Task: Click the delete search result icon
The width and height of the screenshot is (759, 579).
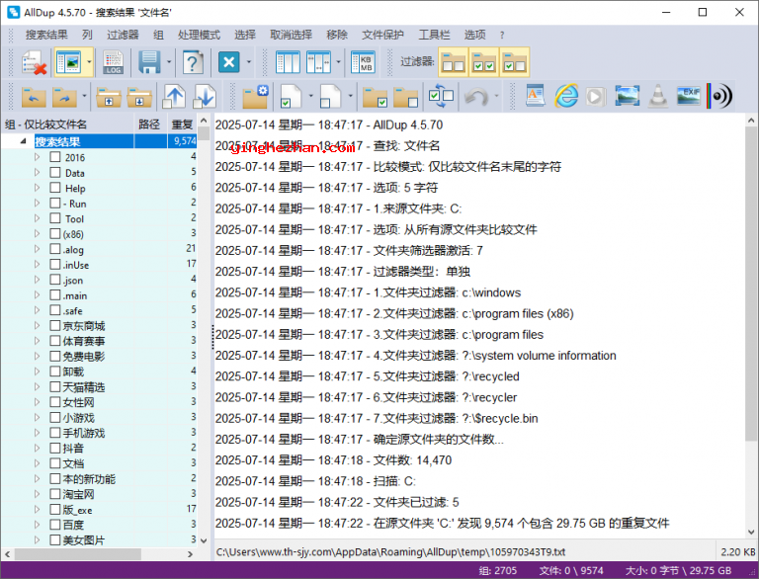Action: point(34,62)
